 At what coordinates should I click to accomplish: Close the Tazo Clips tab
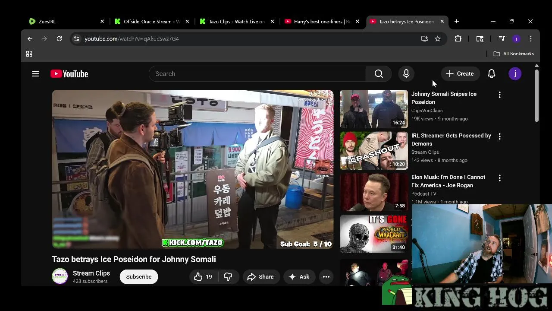[272, 22]
